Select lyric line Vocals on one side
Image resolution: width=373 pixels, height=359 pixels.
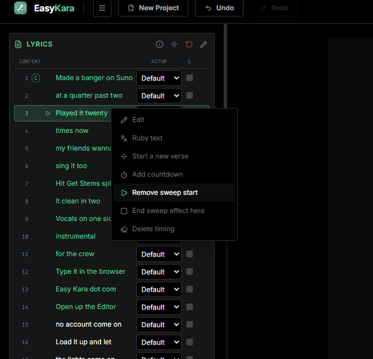coord(83,219)
